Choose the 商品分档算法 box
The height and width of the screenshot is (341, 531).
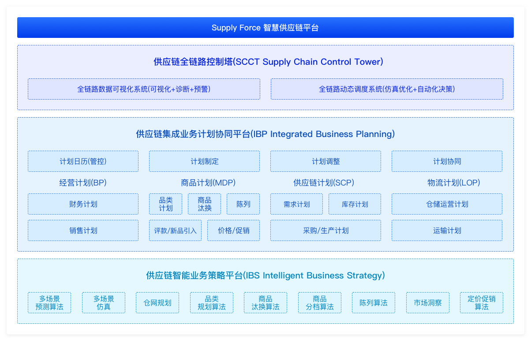320,303
